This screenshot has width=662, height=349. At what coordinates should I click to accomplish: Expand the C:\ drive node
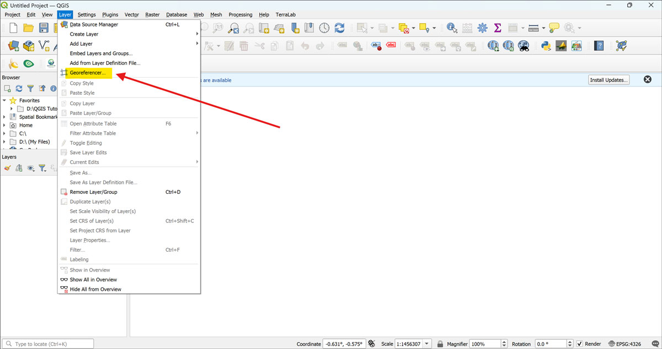[x=4, y=133]
